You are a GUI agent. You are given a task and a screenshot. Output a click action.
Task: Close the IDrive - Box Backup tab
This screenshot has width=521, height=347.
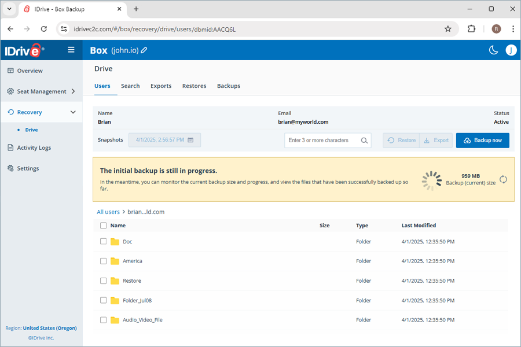click(x=119, y=9)
